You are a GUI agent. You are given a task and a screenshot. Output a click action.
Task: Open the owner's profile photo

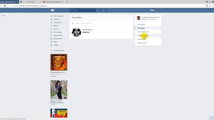pyautogui.click(x=77, y=32)
